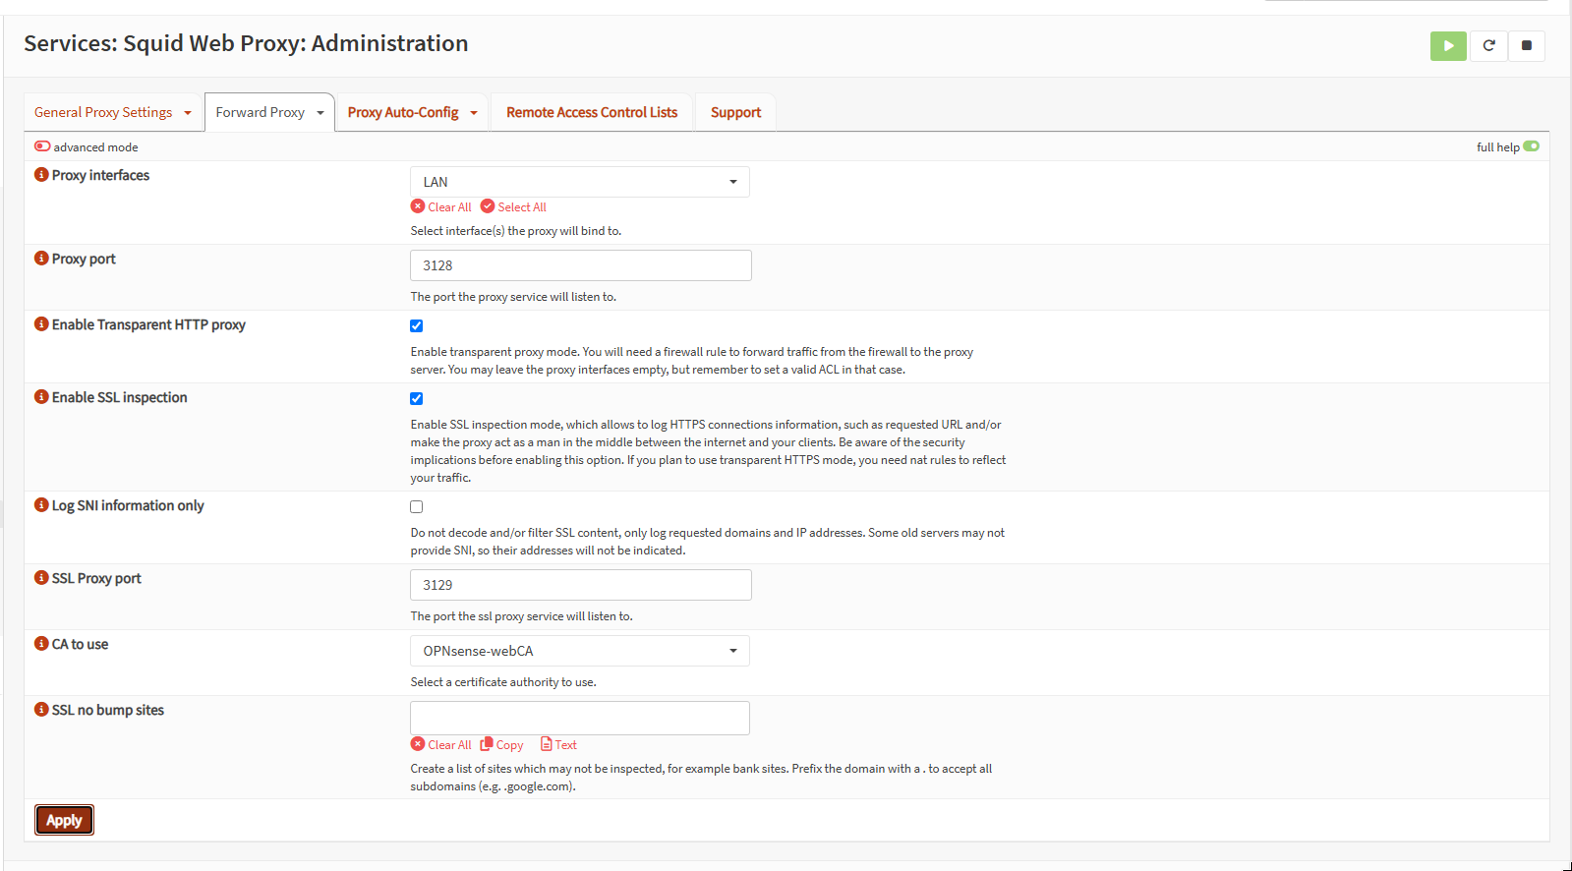
Task: Click Text icon under SSL no bump sites
Action: click(547, 744)
